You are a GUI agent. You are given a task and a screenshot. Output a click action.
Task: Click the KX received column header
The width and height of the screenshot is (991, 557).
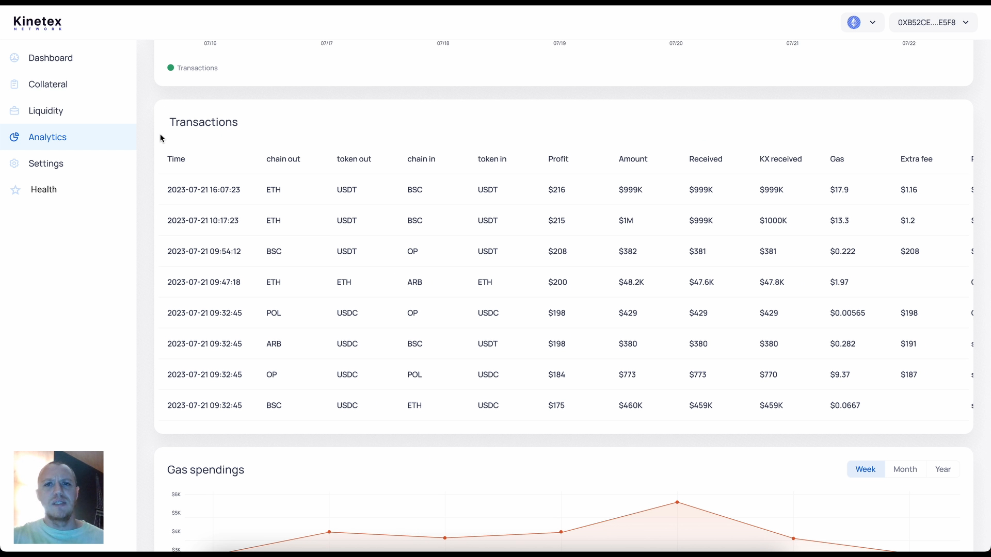(x=780, y=159)
